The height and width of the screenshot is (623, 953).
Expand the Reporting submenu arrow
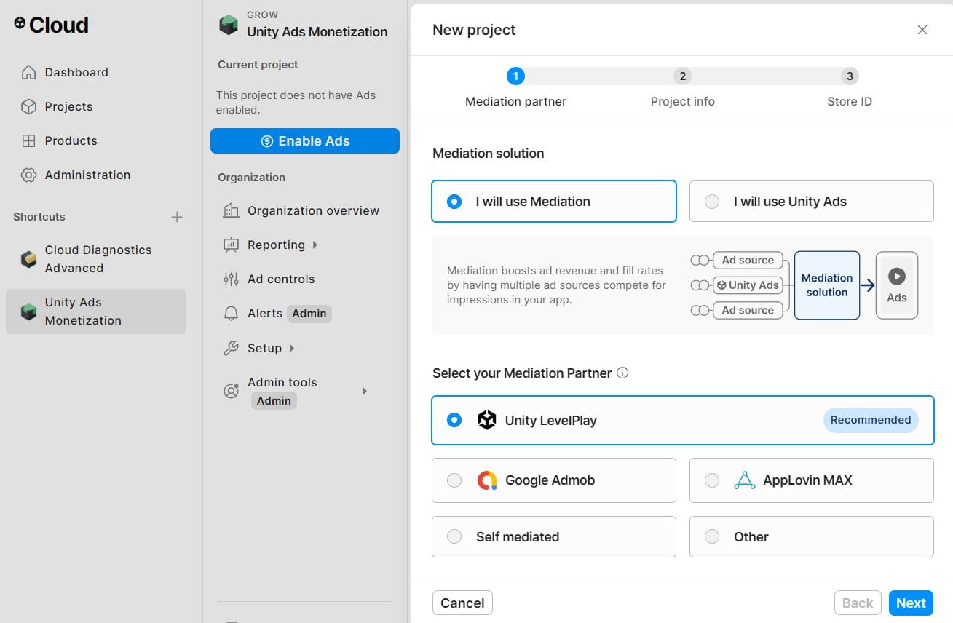(x=315, y=245)
